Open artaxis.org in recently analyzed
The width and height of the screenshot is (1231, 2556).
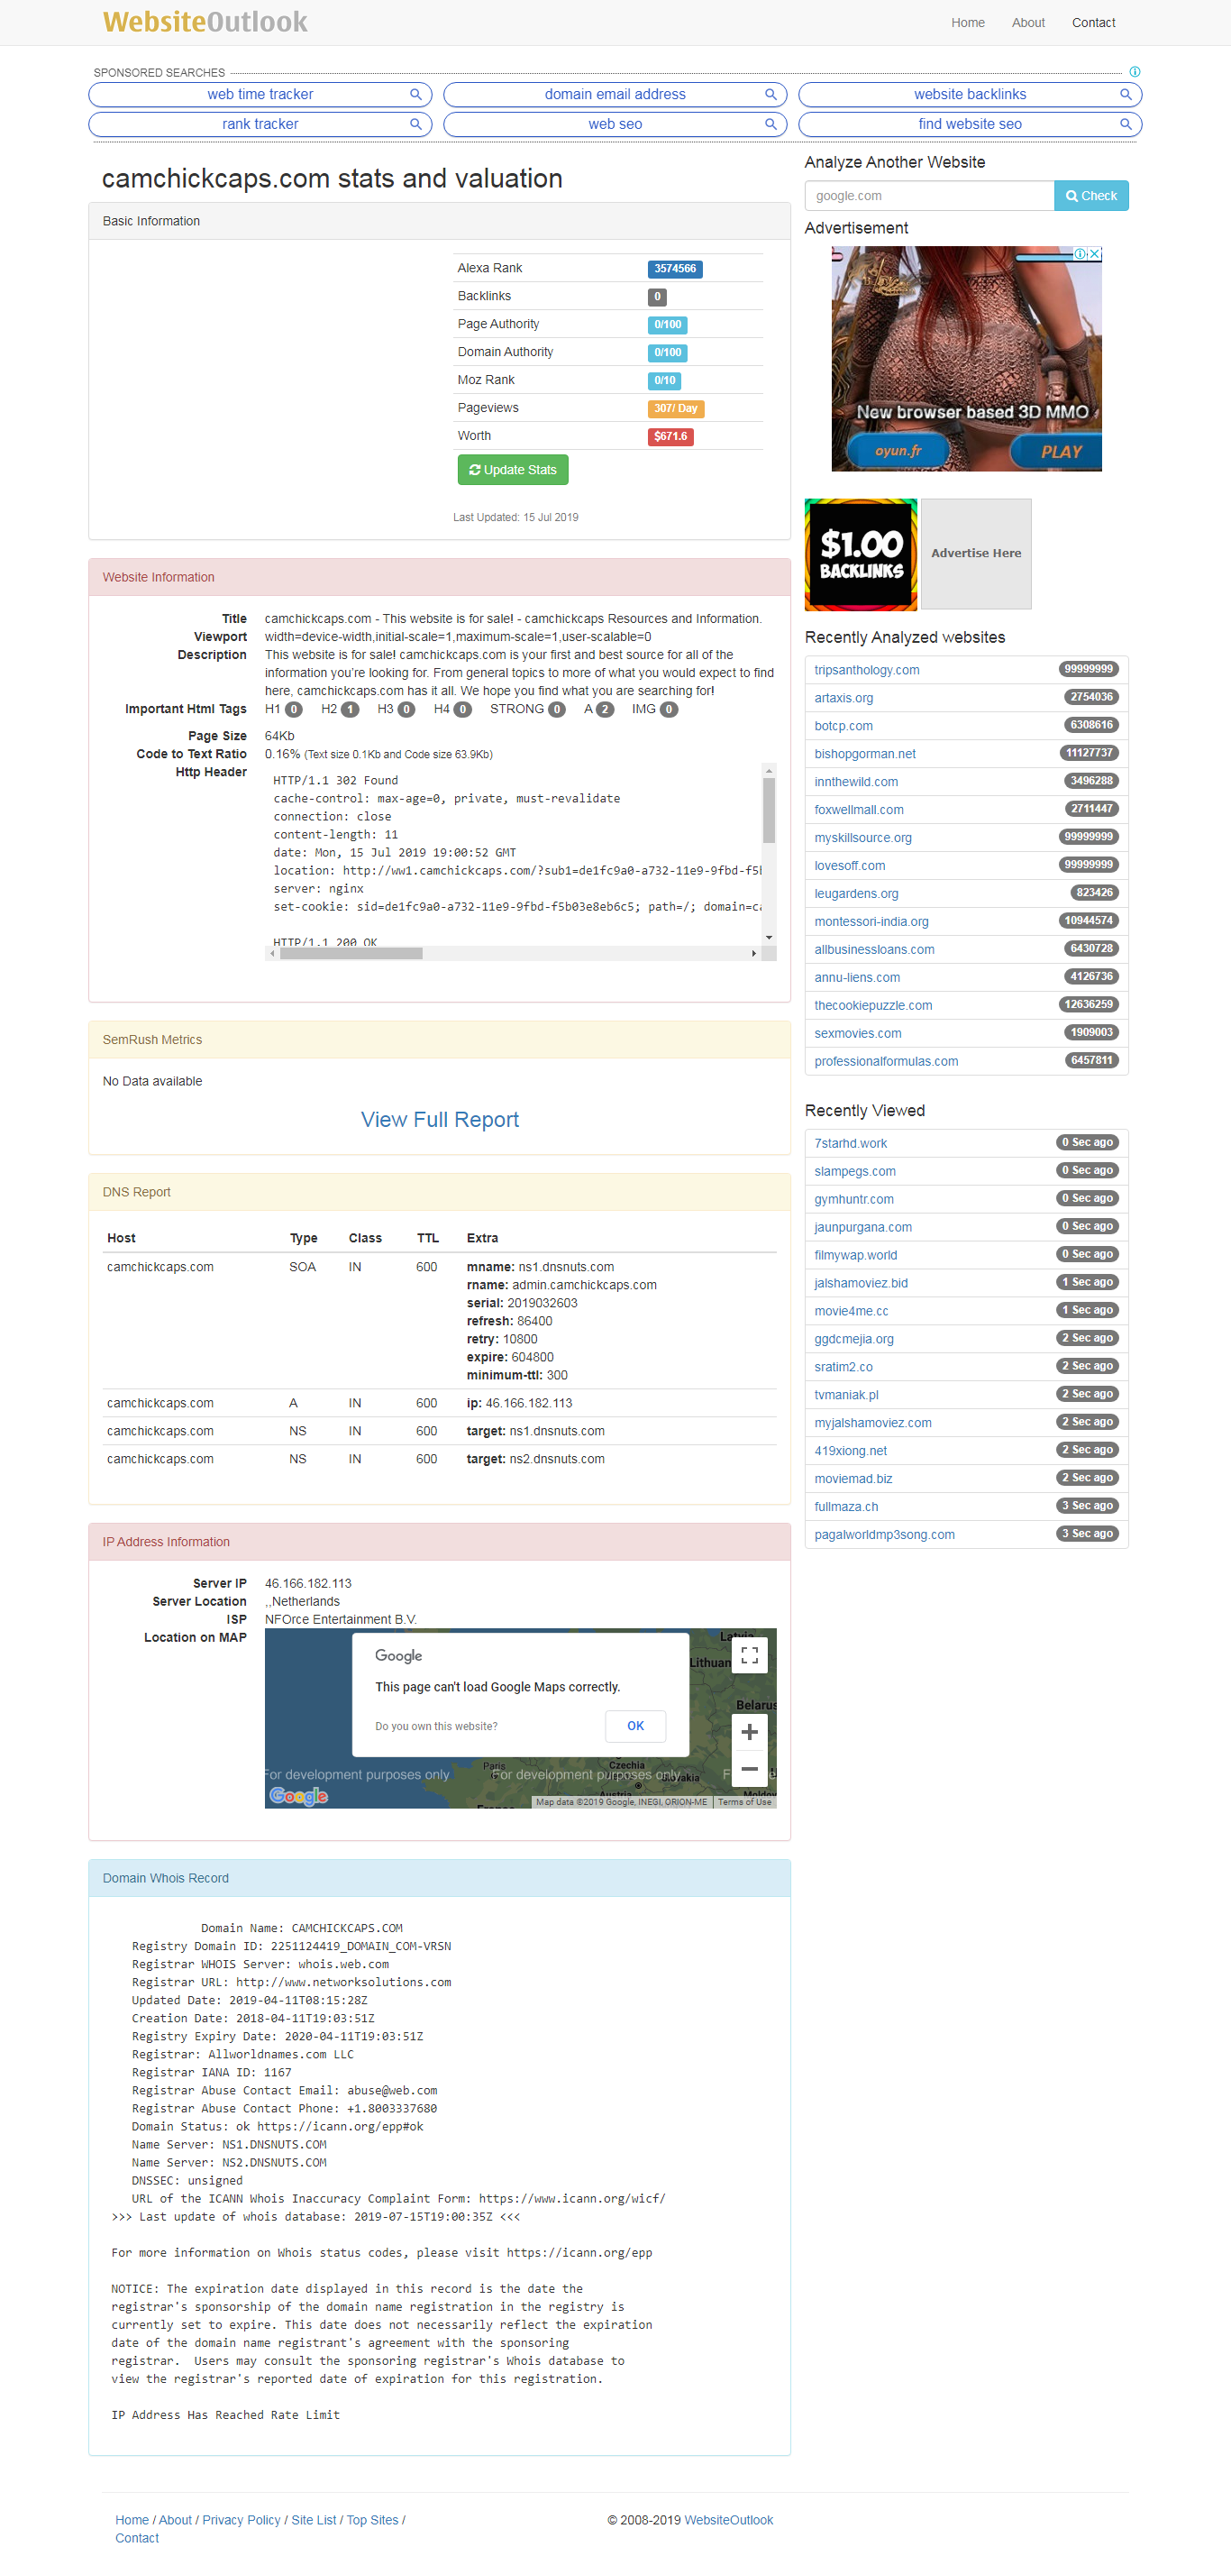pyautogui.click(x=843, y=698)
